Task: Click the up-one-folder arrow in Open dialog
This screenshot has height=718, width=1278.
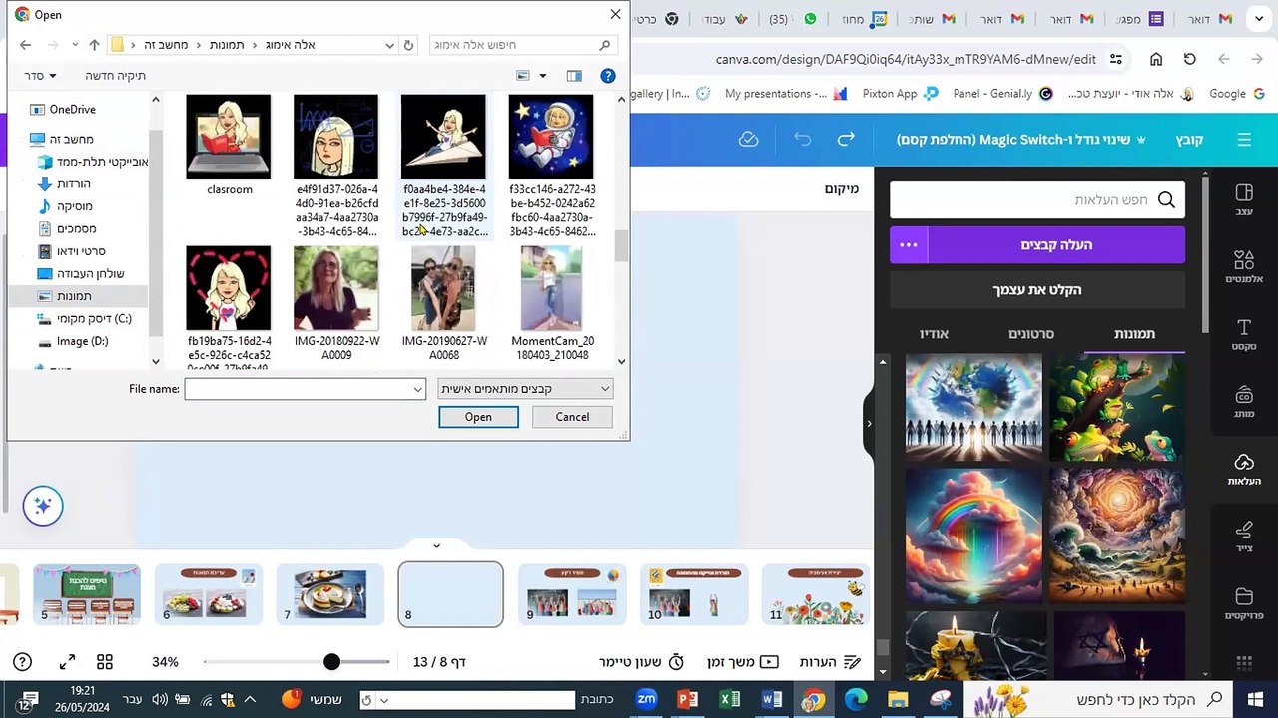Action: coord(94,45)
